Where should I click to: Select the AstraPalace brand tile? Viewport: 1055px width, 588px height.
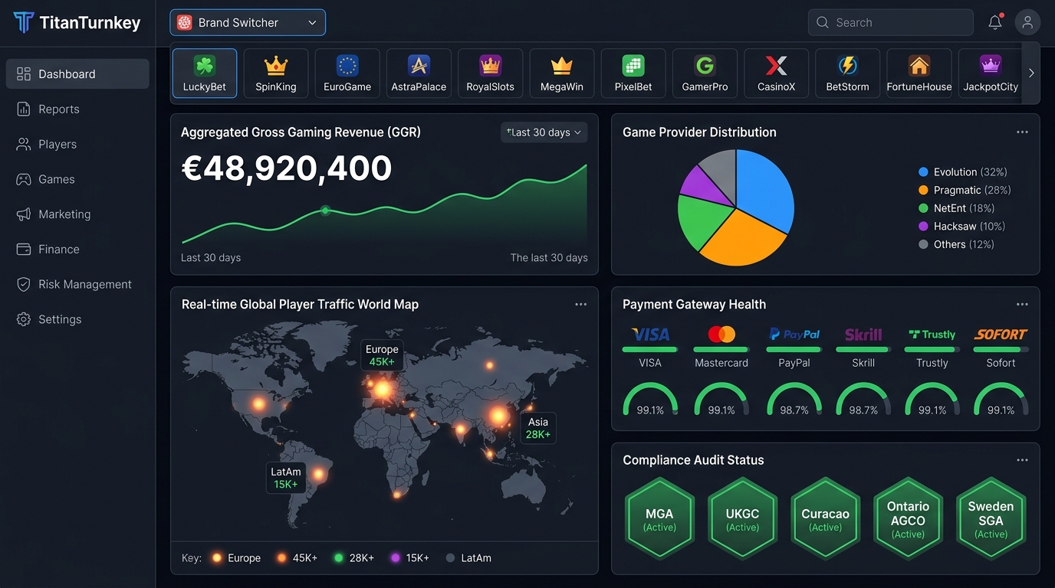[419, 73]
